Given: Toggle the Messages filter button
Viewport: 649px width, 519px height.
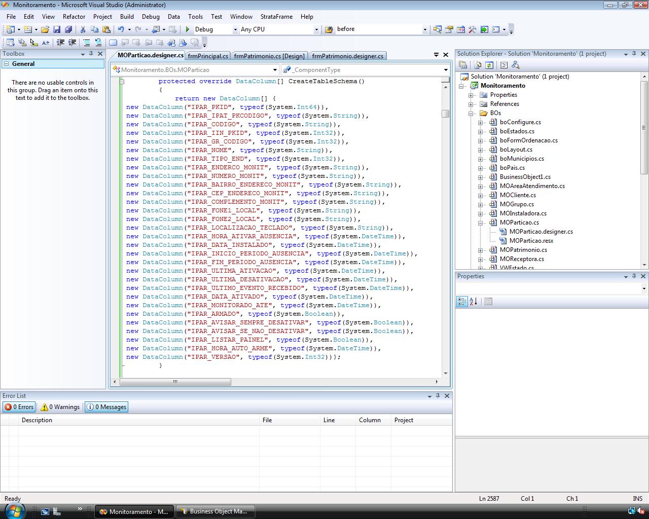Looking at the screenshot, I should 106,407.
